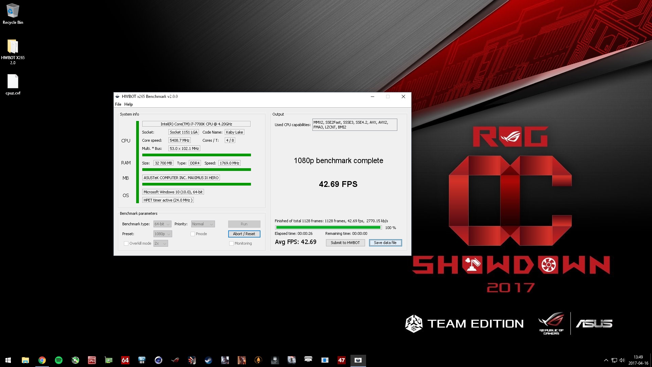Launch File Explorer from the taskbar

pos(25,360)
